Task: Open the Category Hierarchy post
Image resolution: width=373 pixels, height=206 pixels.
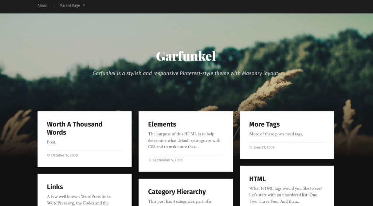Action: click(x=177, y=192)
